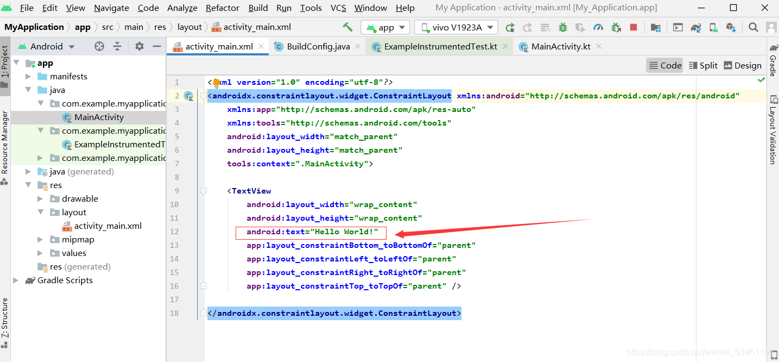Click main in the breadcrumb path
The width and height of the screenshot is (779, 362).
(x=134, y=26)
